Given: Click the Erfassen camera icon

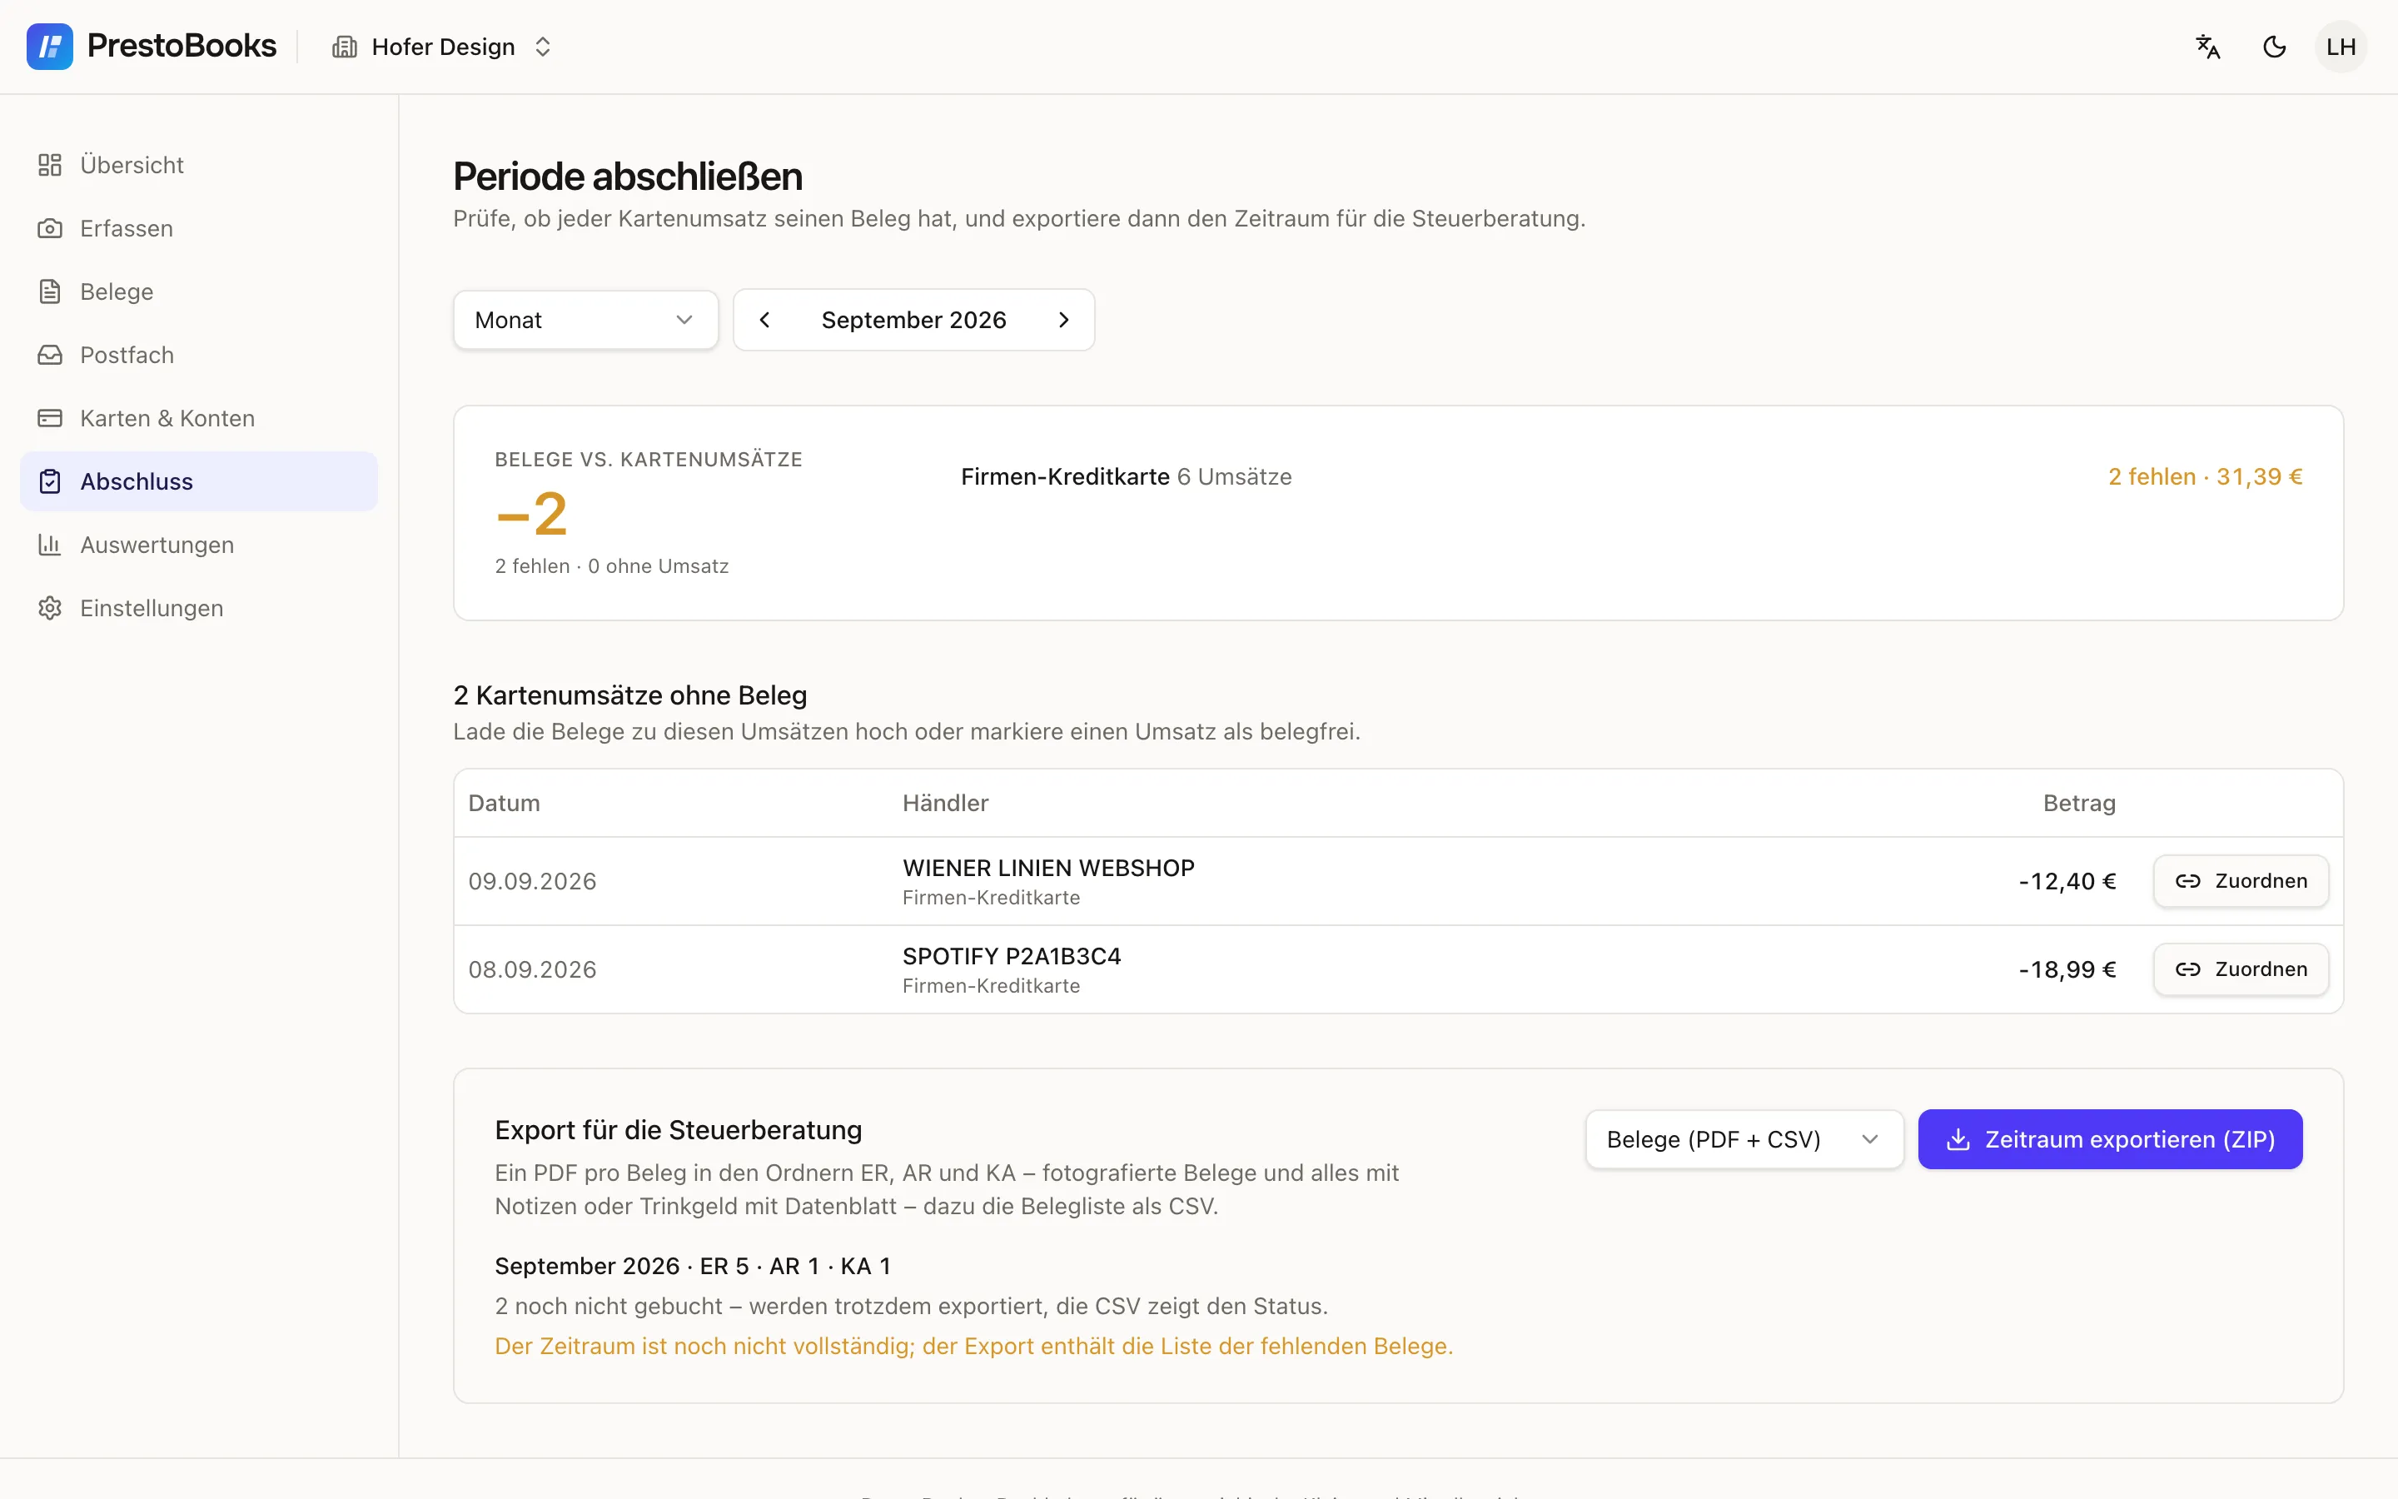Looking at the screenshot, I should point(50,228).
